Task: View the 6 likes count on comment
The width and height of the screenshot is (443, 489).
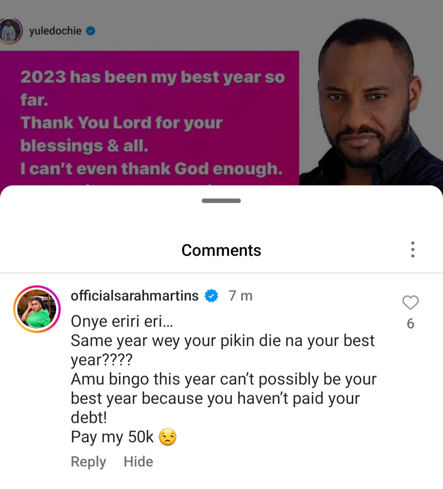Action: tap(410, 324)
